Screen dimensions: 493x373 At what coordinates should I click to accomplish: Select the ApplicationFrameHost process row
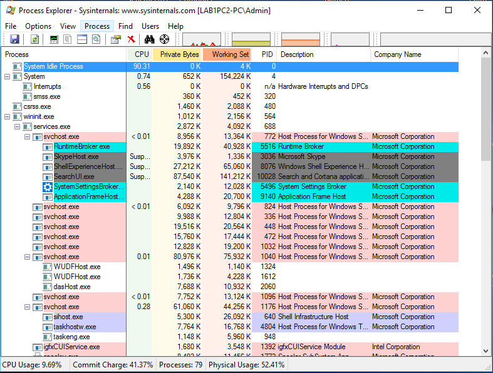(x=229, y=197)
